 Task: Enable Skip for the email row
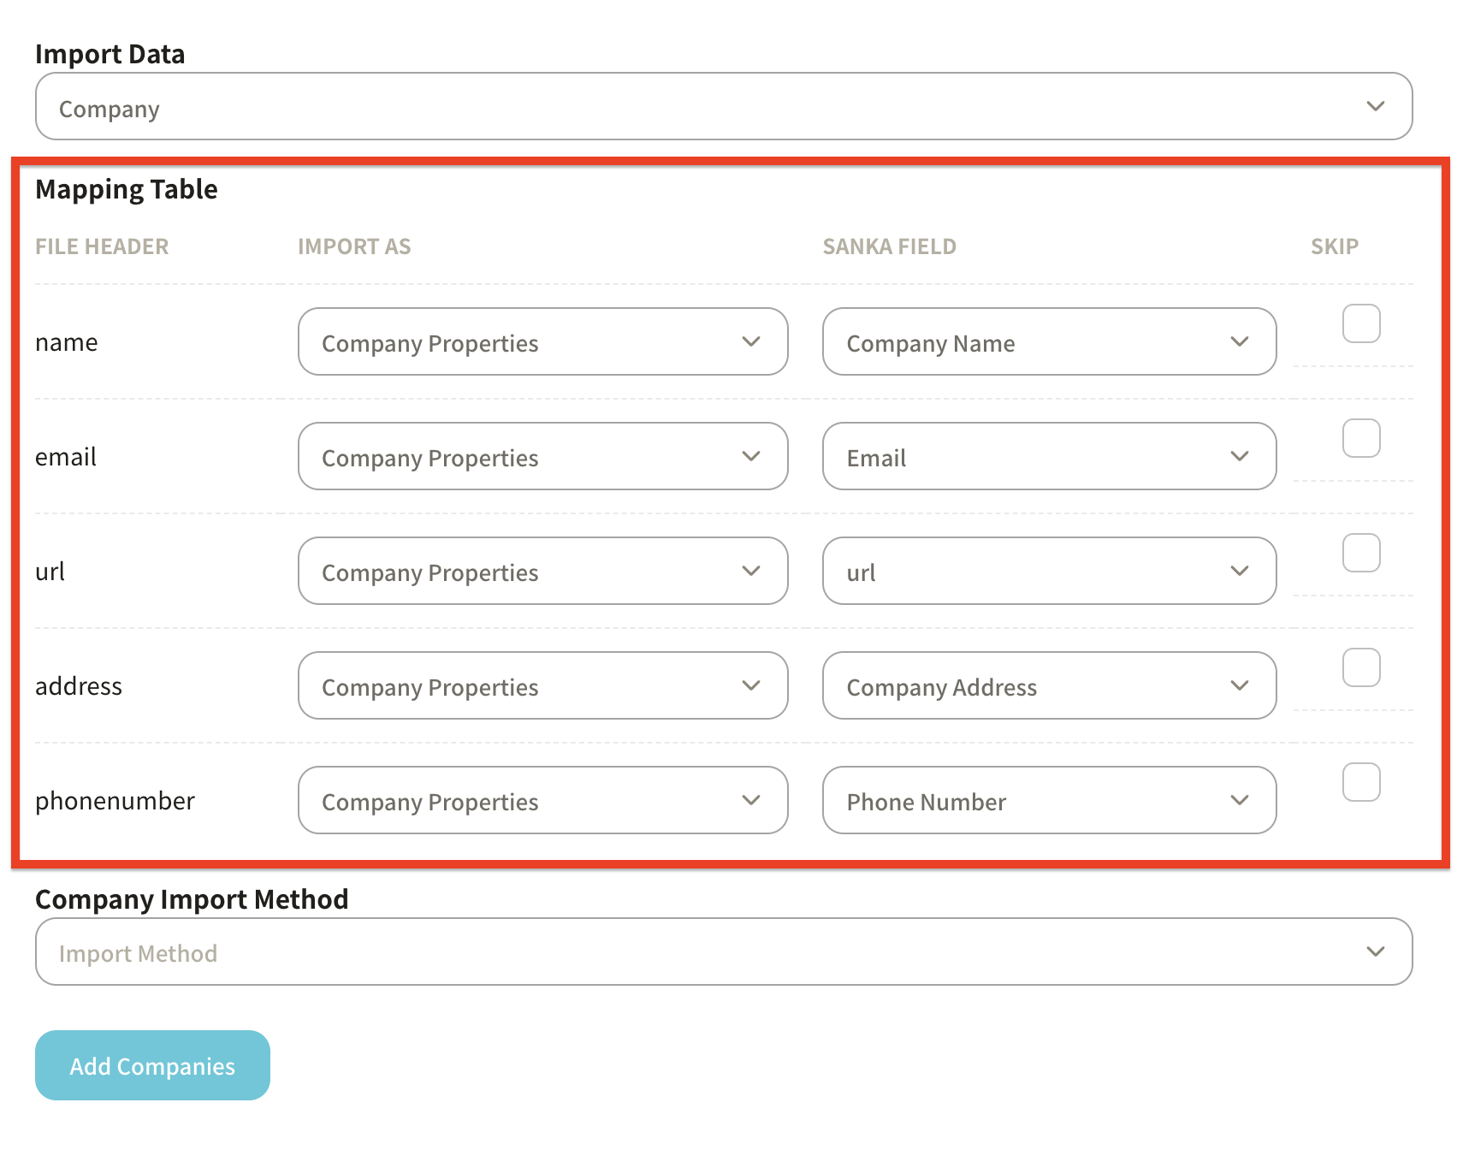[1360, 438]
